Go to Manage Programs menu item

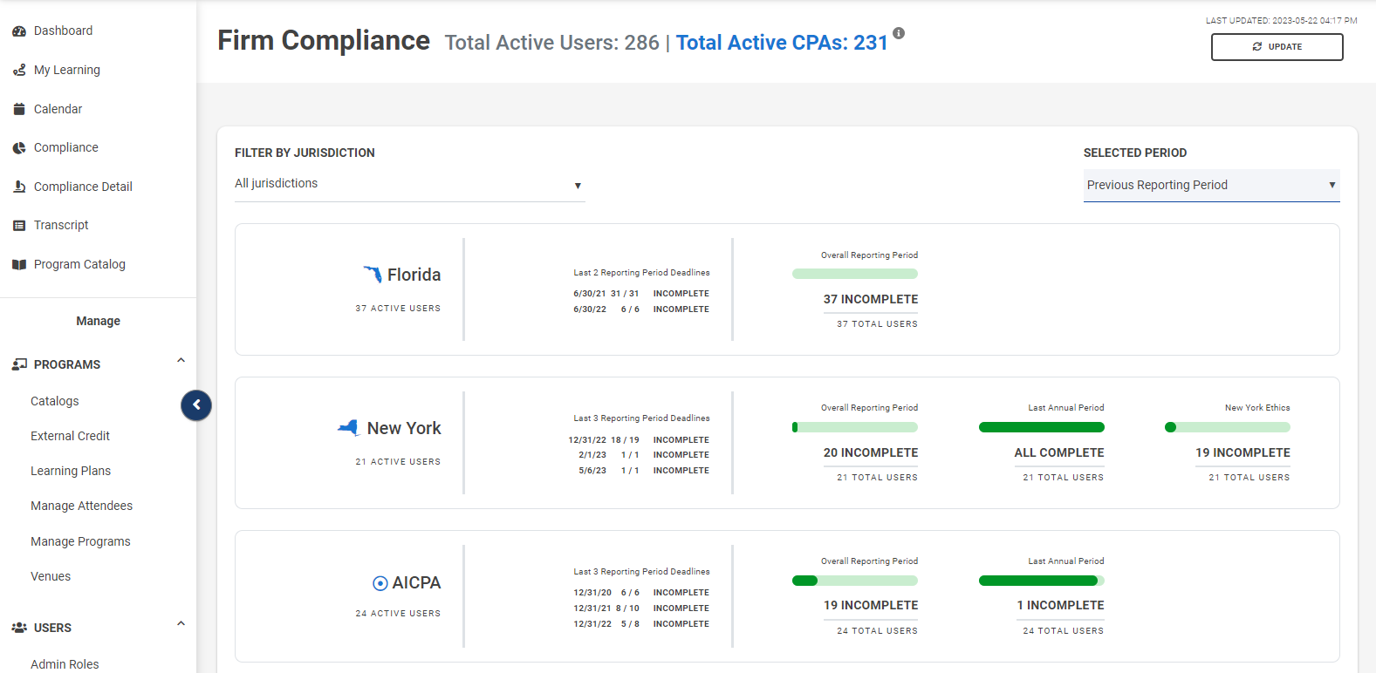point(80,541)
